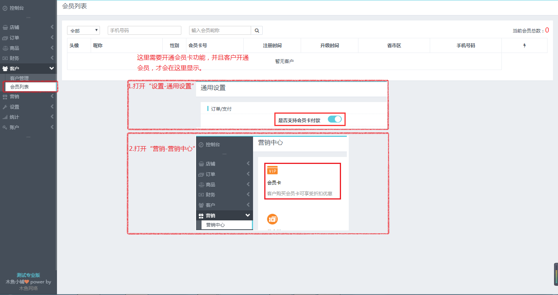
Task: Click the lightning bolt column header icon
Action: (524, 46)
